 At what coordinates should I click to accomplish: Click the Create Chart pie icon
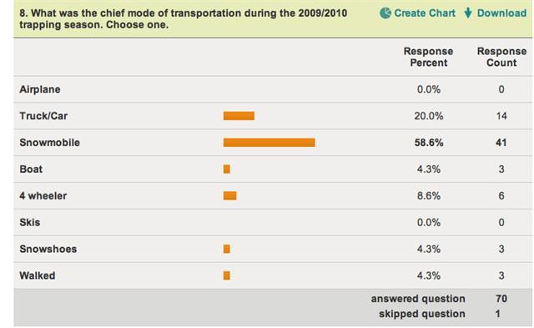(x=385, y=13)
